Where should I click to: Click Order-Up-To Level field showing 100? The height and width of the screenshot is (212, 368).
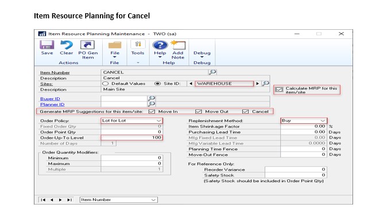(x=131, y=138)
